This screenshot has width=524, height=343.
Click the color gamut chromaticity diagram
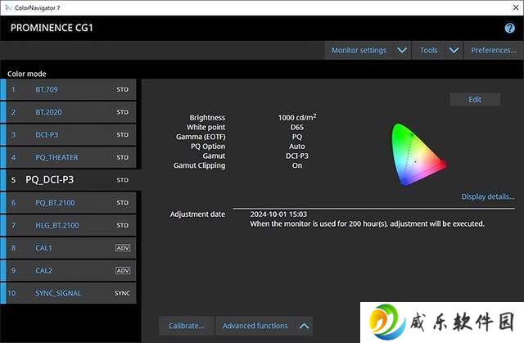[418, 155]
